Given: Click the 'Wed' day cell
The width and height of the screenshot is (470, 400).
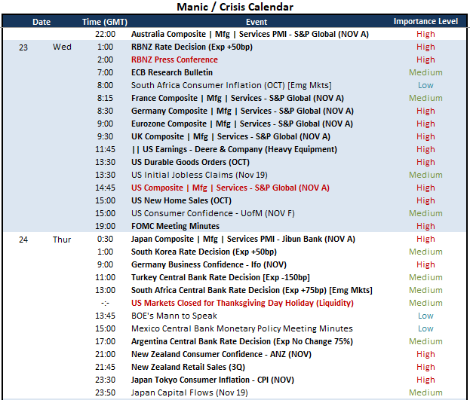Looking at the screenshot, I should [62, 47].
